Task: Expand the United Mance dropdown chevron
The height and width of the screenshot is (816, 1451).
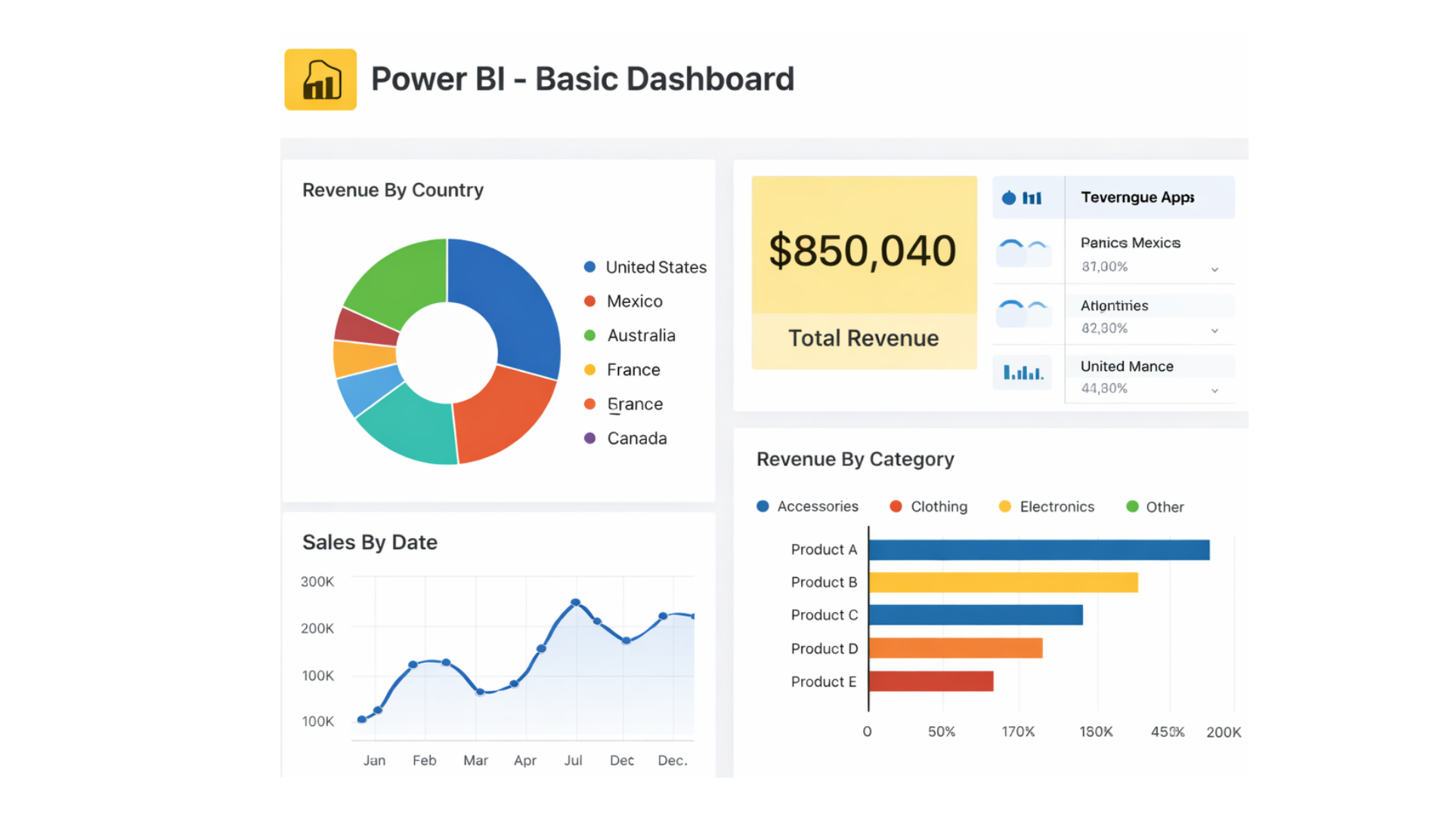Action: pyautogui.click(x=1214, y=391)
